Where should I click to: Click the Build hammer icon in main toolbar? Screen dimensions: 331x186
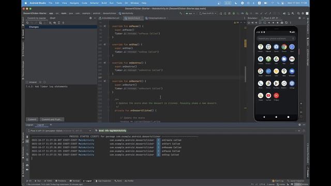click(x=180, y=13)
